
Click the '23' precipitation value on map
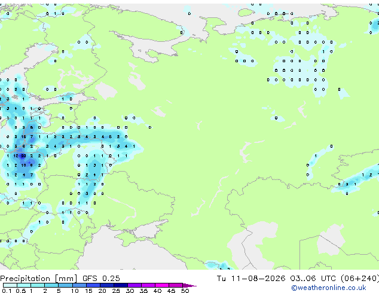tap(23, 156)
